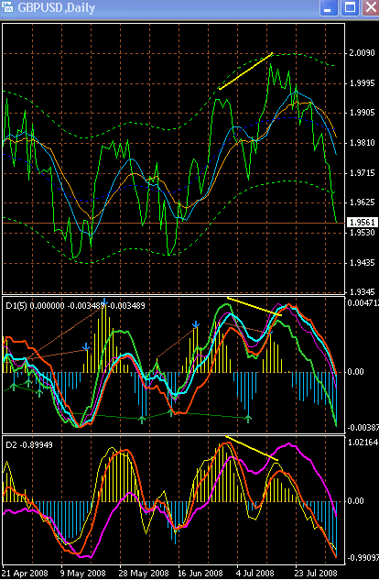Click the 1.9715 price scale label
This screenshot has width=379, height=580.
tap(362, 173)
